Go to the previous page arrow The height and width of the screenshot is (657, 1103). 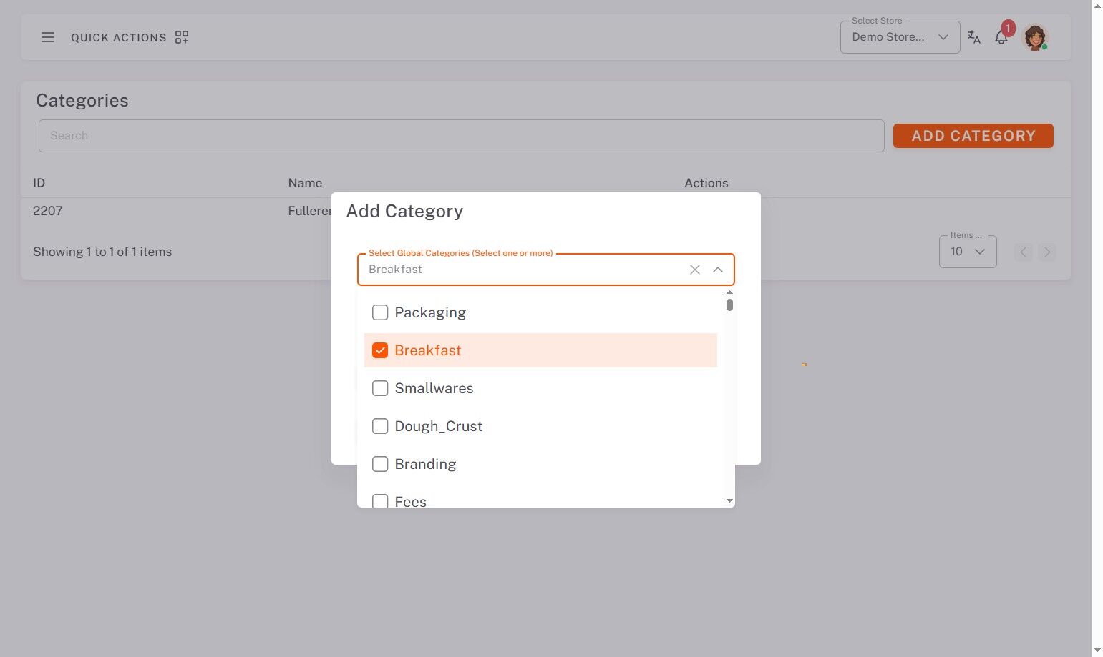point(1023,252)
